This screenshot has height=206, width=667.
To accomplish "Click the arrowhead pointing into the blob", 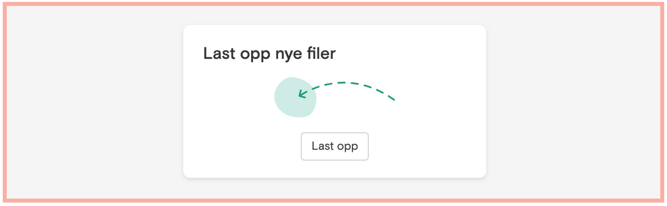I will (x=302, y=94).
